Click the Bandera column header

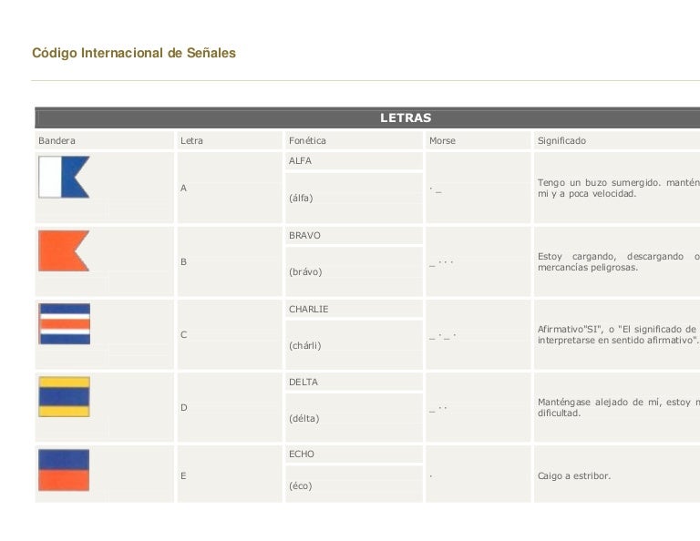tap(57, 141)
